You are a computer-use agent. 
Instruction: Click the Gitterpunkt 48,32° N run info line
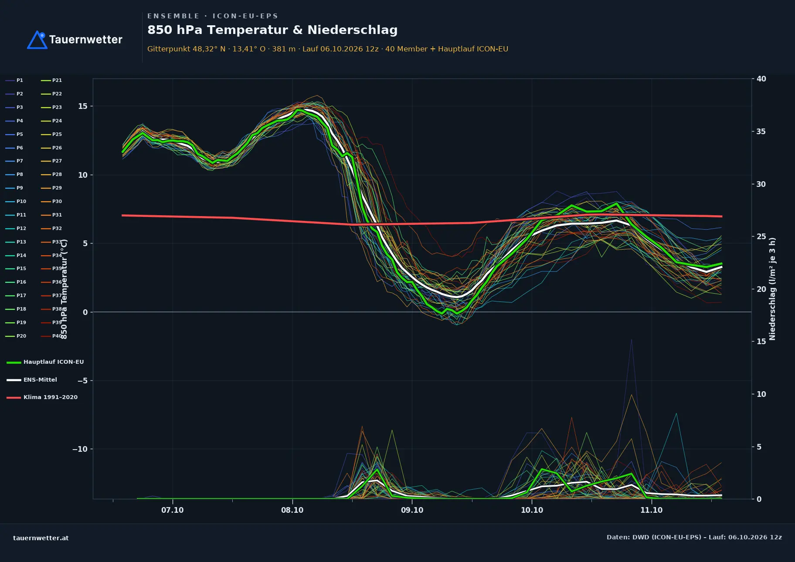[328, 49]
